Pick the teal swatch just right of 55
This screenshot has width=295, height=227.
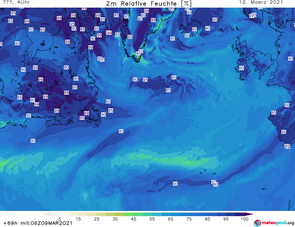click(x=157, y=214)
